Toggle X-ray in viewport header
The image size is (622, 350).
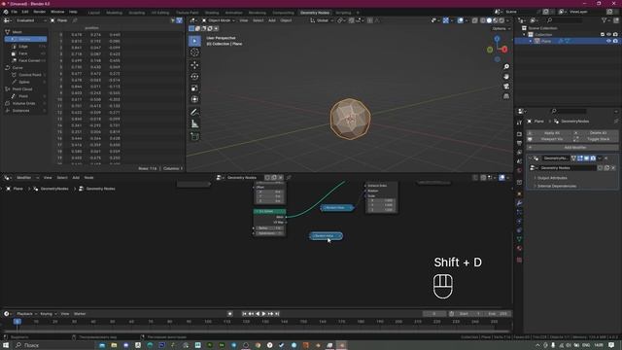pos(475,20)
